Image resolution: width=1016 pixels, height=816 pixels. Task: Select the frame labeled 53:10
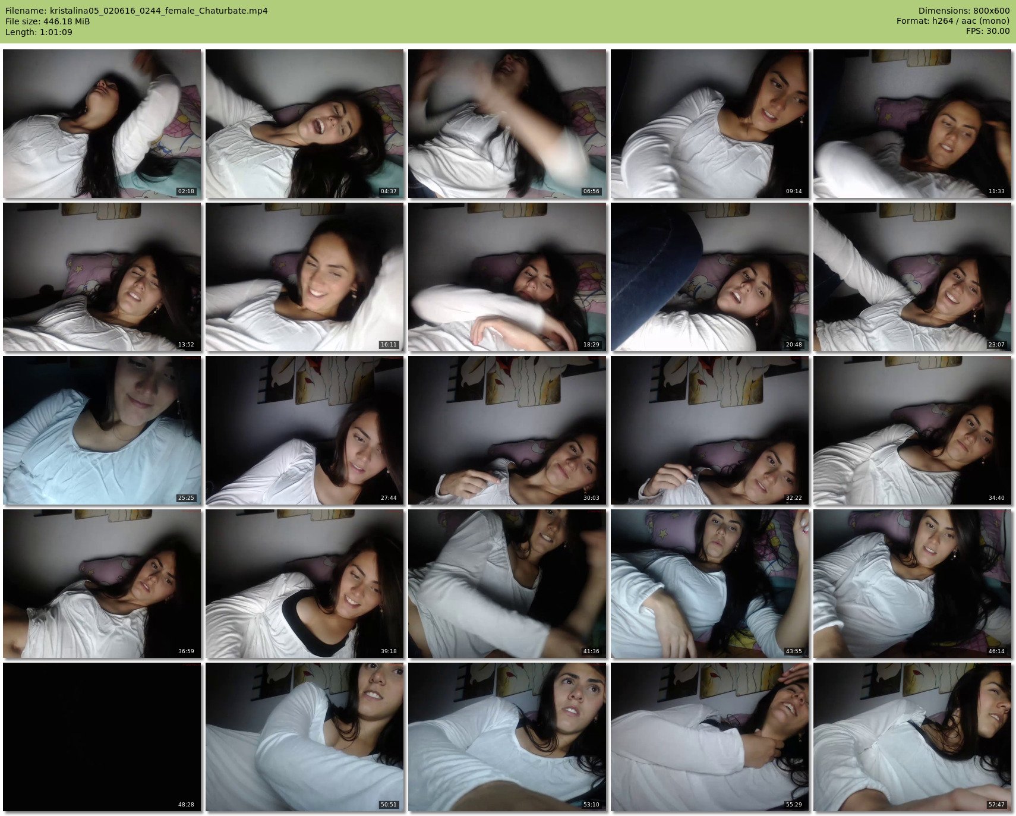pos(507,737)
